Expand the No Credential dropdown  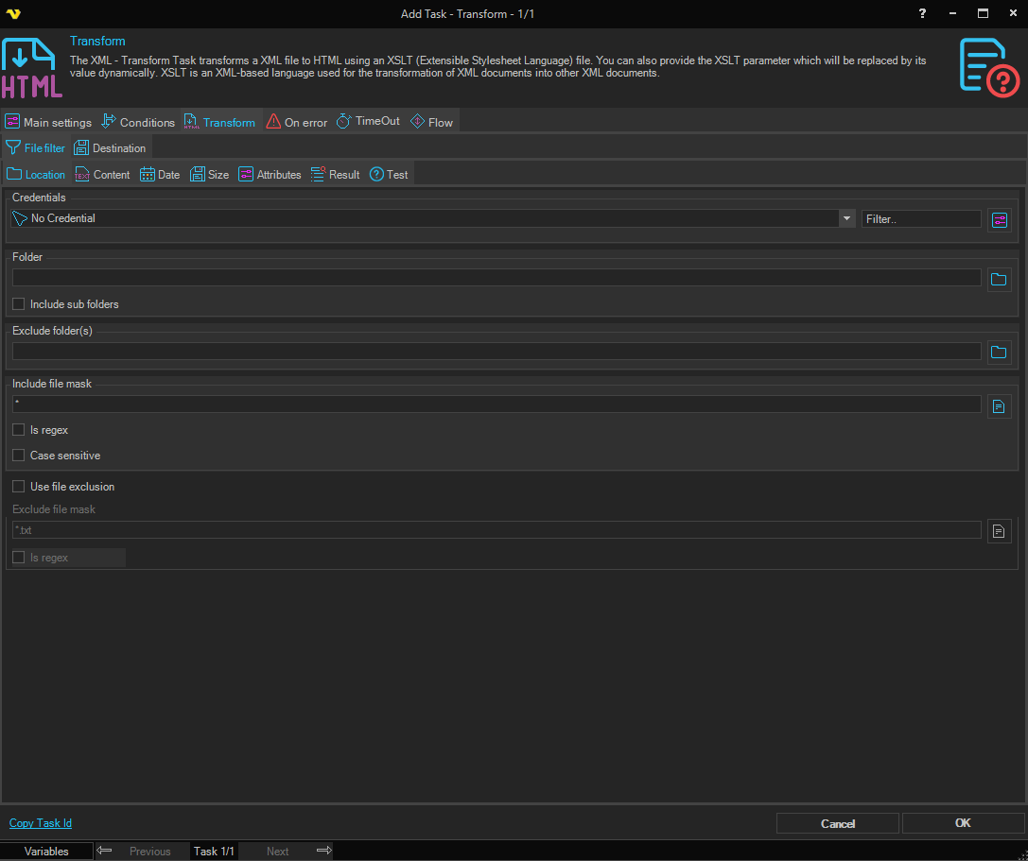point(846,218)
